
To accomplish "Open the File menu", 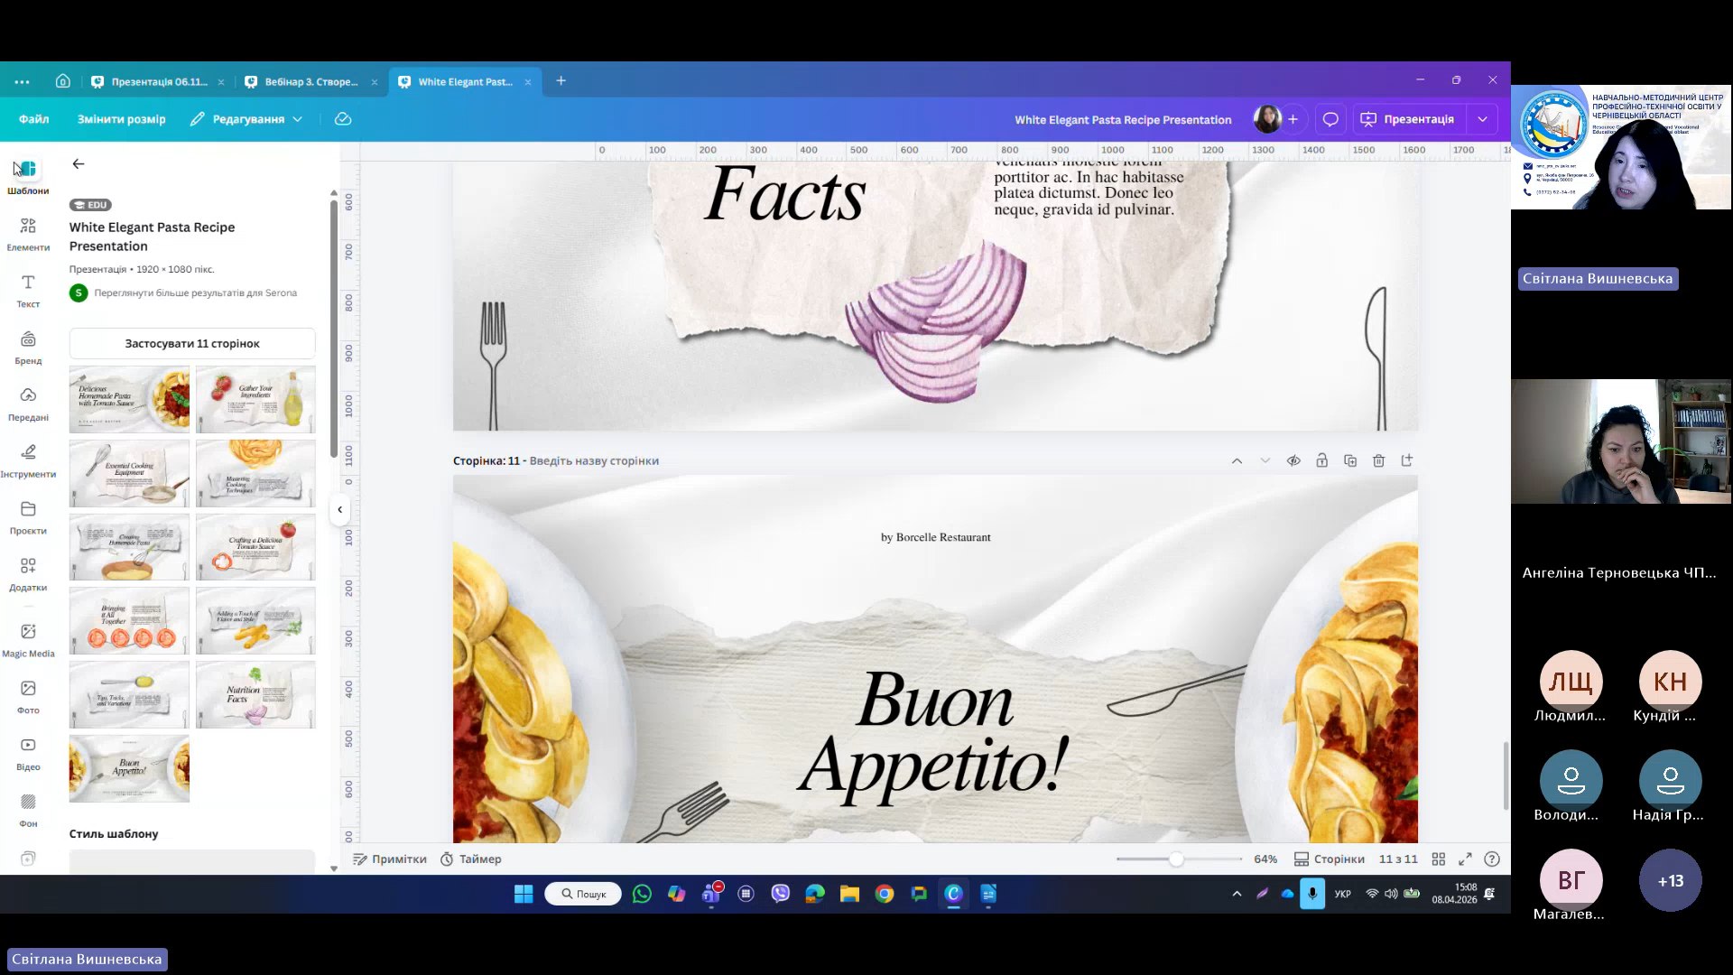I will [33, 119].
